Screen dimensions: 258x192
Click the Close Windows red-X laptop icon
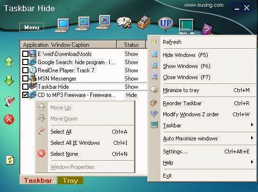tap(104, 22)
